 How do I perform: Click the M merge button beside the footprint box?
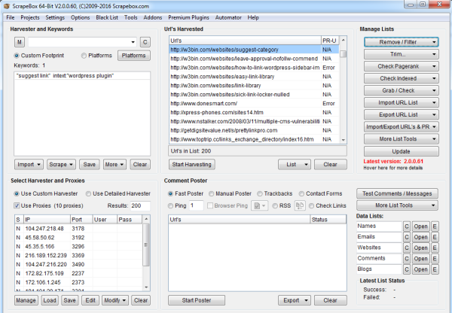point(20,42)
